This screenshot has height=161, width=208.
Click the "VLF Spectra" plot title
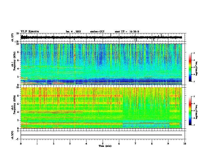(x=30, y=32)
